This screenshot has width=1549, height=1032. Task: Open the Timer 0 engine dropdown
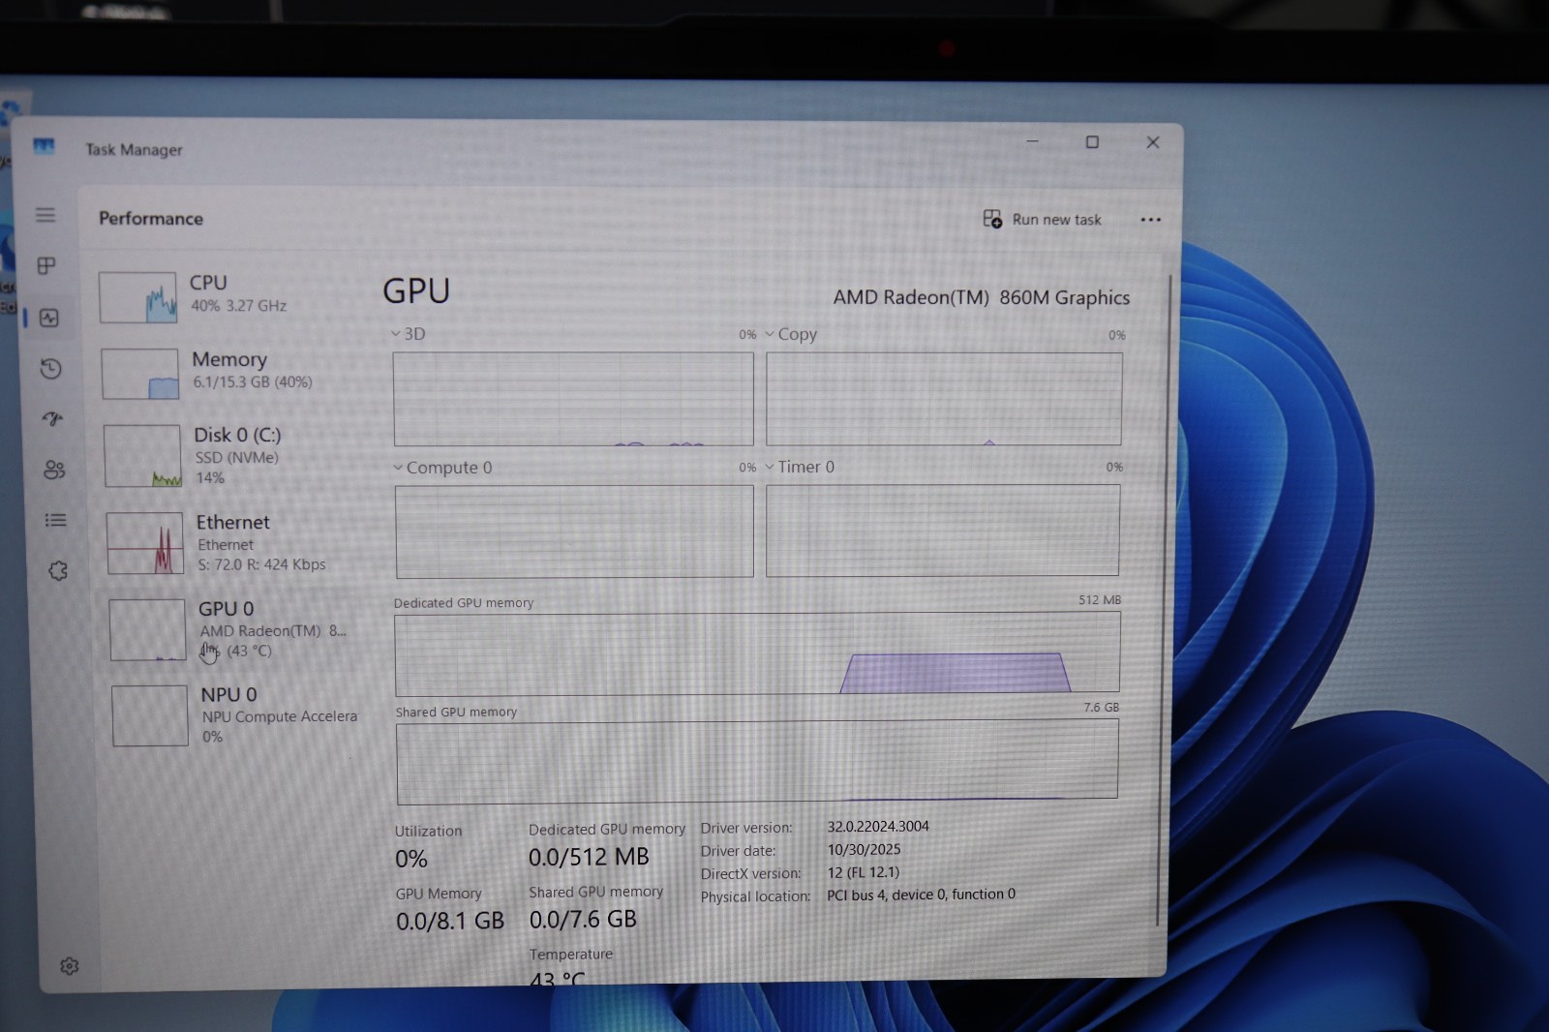pos(800,467)
